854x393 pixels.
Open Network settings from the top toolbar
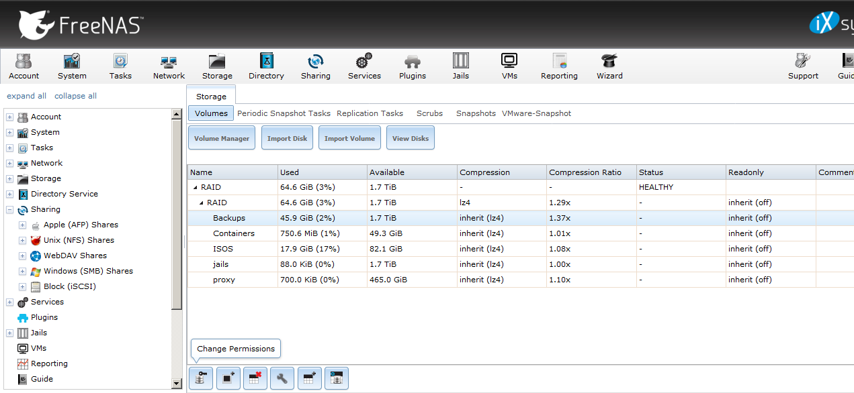[x=169, y=66]
